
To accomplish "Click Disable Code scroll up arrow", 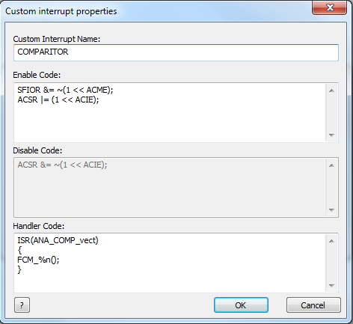I will point(331,165).
